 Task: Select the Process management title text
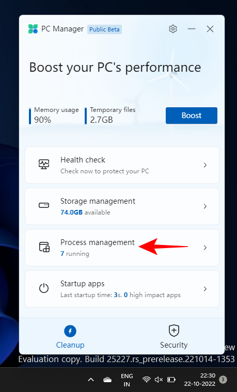pos(98,242)
